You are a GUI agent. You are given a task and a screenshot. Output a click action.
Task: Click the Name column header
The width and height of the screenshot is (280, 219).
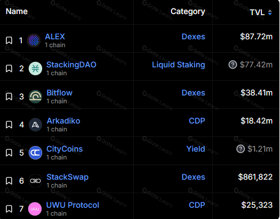tap(17, 11)
